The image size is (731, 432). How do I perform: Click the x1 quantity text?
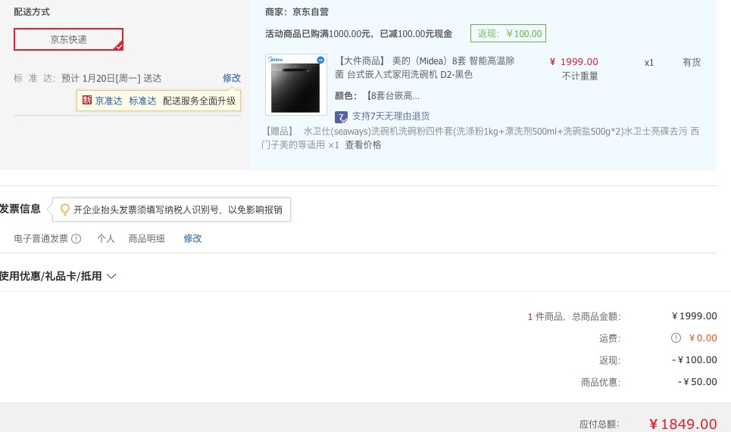pos(649,63)
